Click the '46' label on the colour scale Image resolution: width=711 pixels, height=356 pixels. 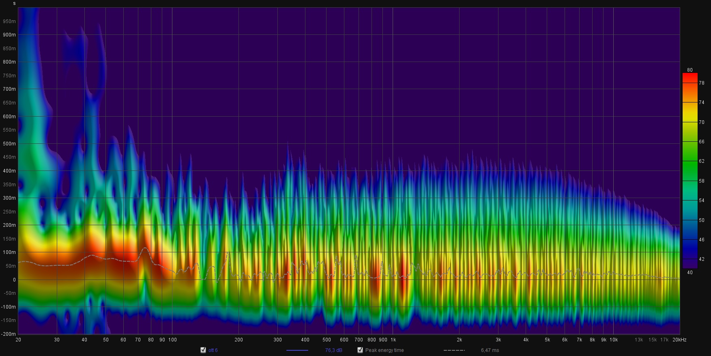(702, 240)
